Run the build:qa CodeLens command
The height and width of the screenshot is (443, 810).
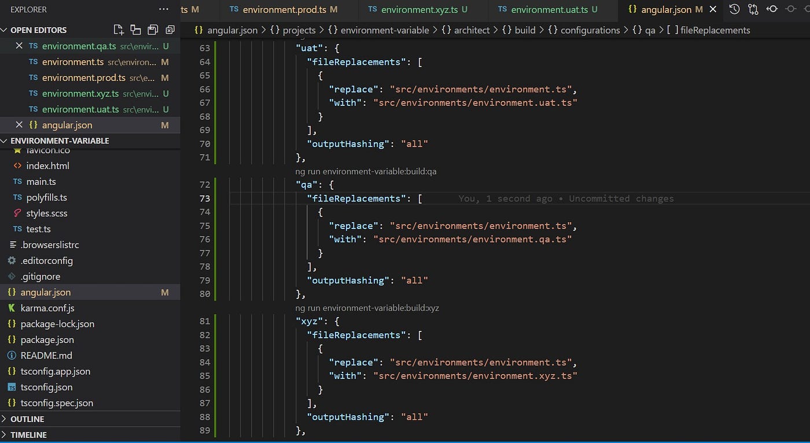[366, 171]
